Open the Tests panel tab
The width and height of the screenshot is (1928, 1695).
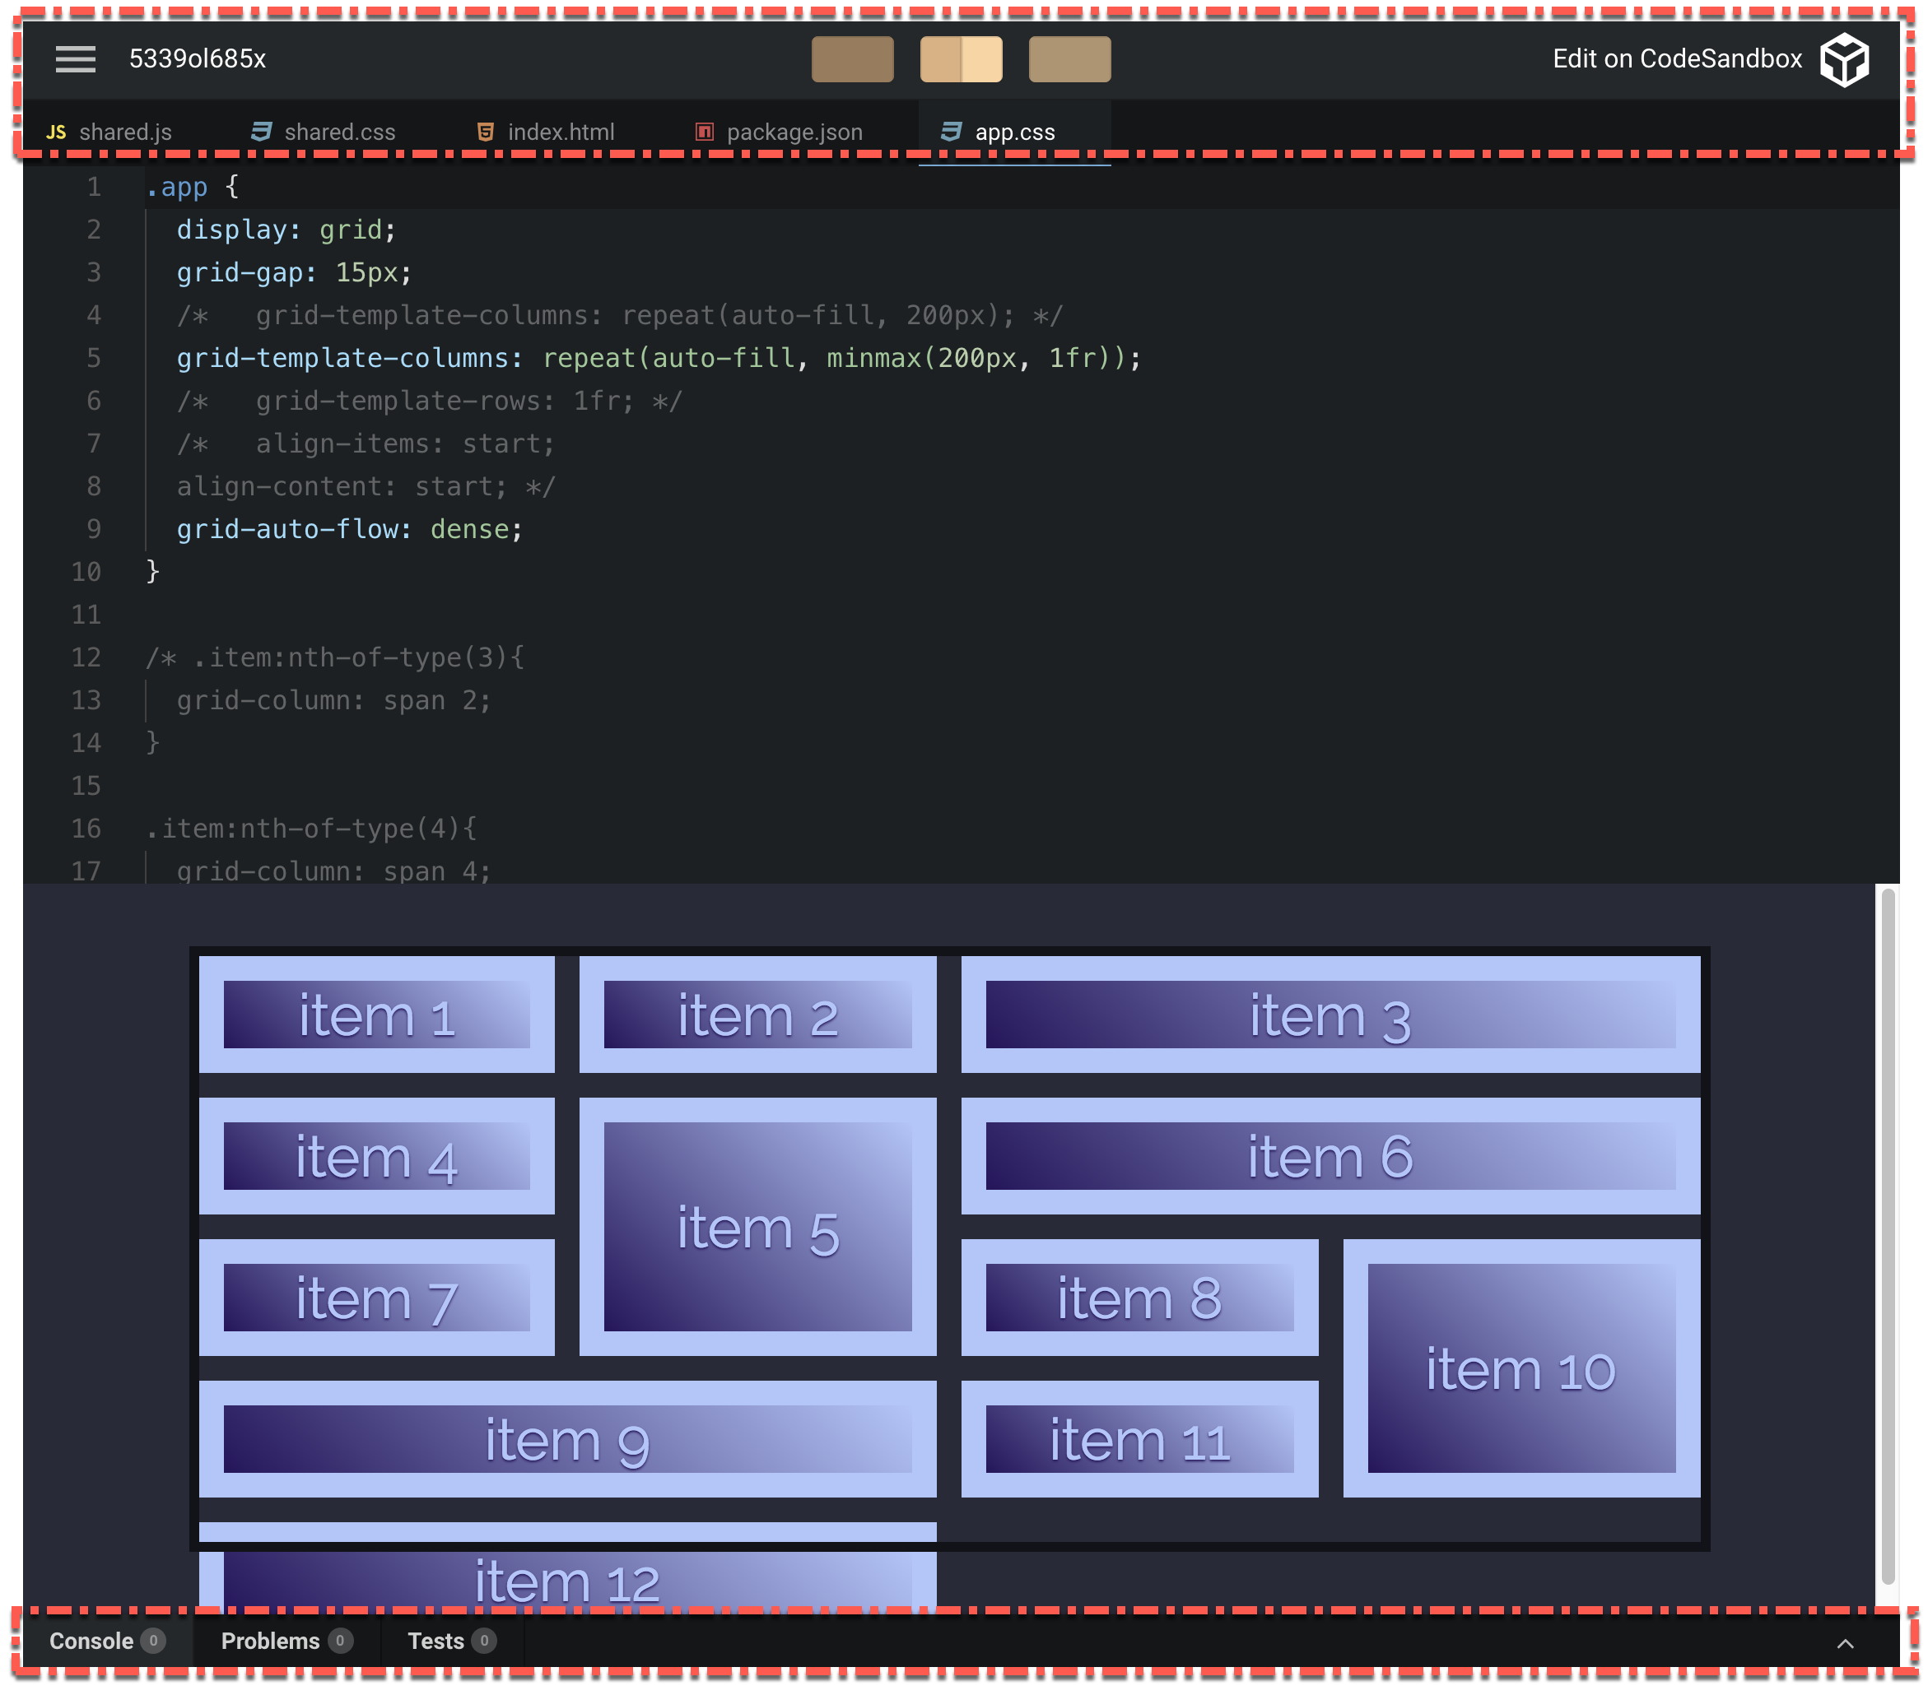451,1641
